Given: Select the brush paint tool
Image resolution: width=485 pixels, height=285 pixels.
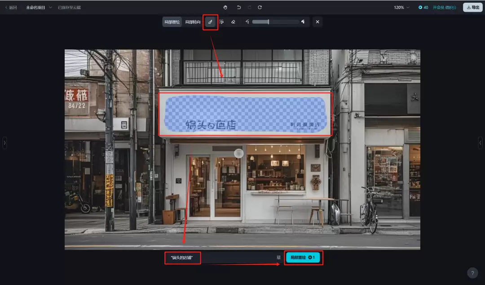Looking at the screenshot, I should [x=210, y=22].
